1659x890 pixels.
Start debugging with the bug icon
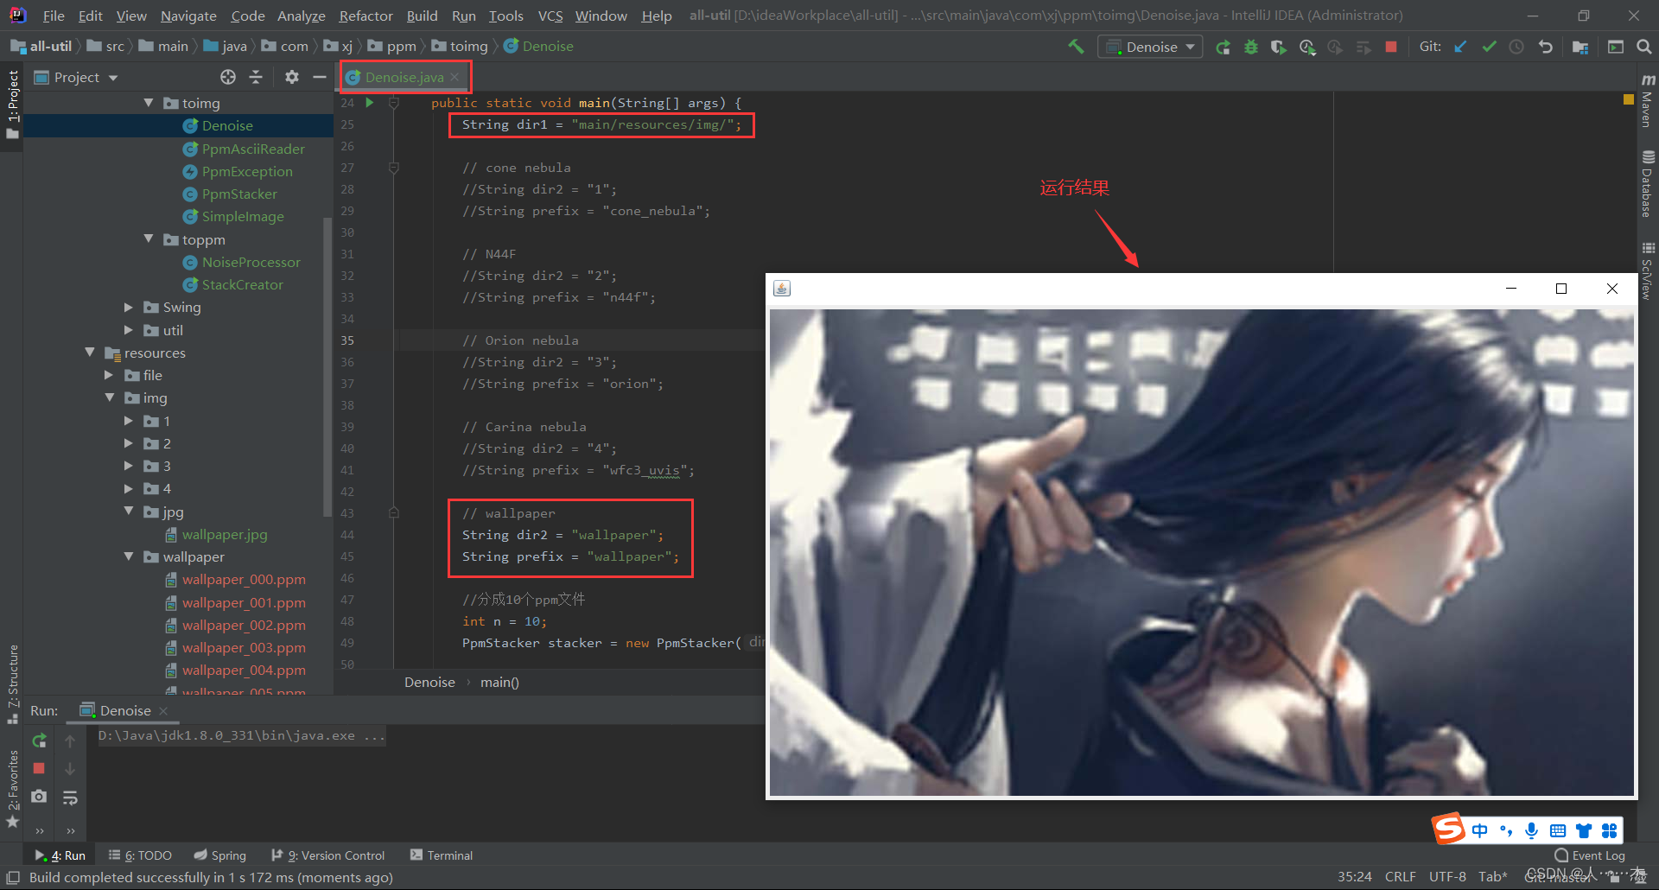pyautogui.click(x=1251, y=47)
